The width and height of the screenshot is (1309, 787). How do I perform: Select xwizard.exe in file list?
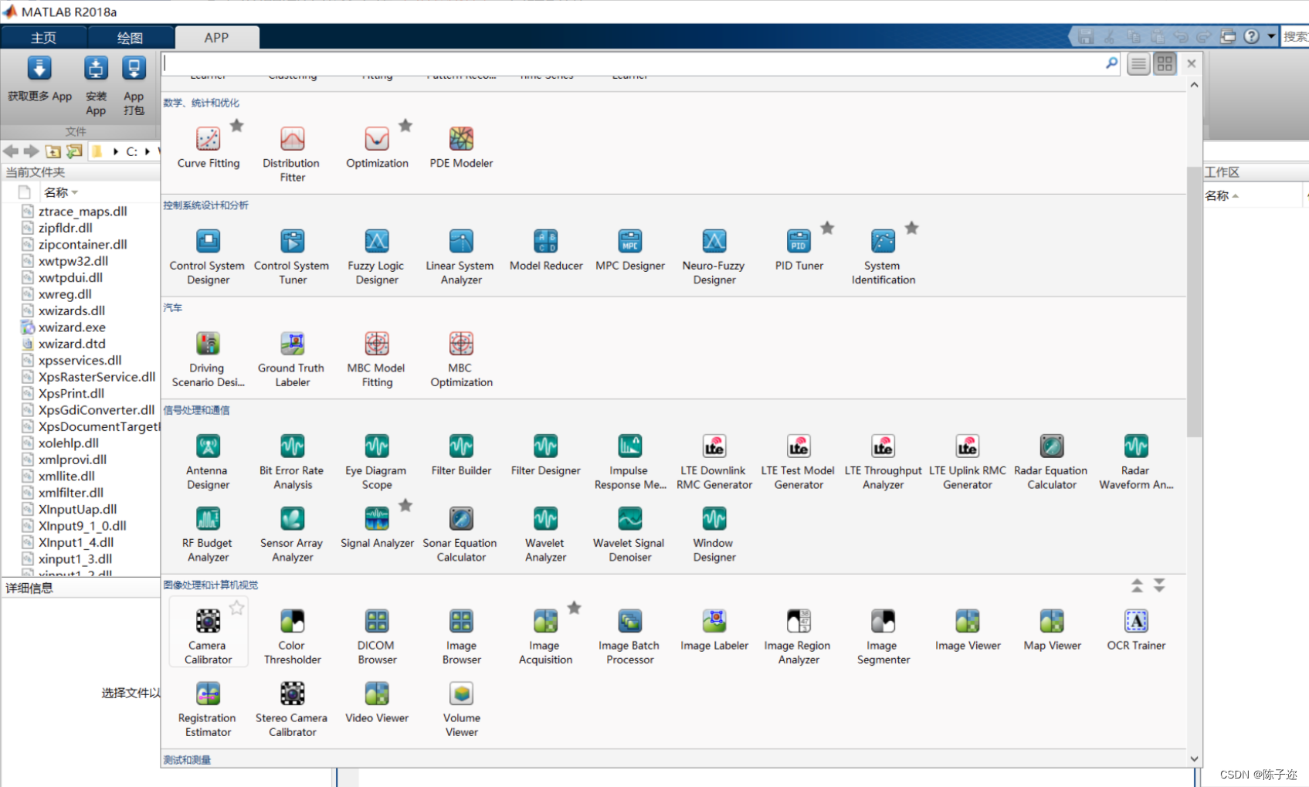click(72, 327)
